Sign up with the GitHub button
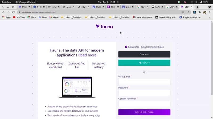The image size is (213, 119). pos(144,54)
